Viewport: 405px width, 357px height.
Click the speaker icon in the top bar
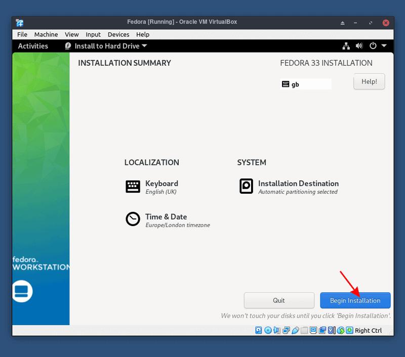coord(359,46)
